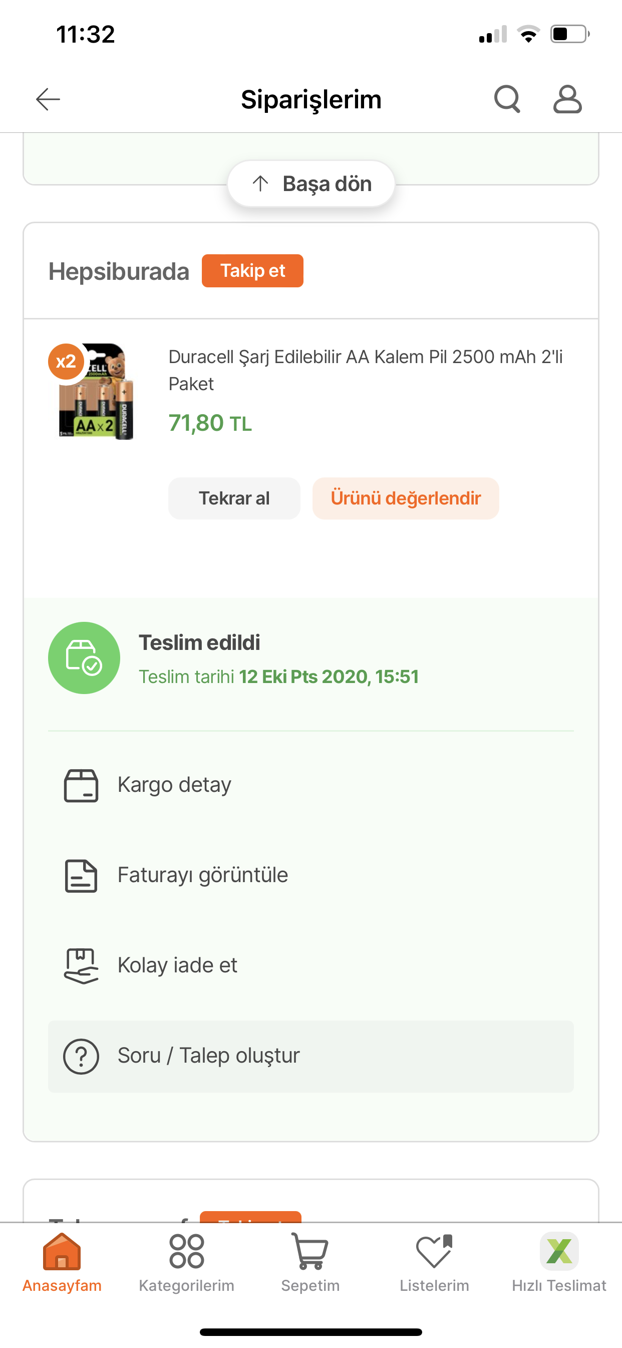Open search with magnifier icon
Screen dimensions: 622x1348
click(x=507, y=99)
